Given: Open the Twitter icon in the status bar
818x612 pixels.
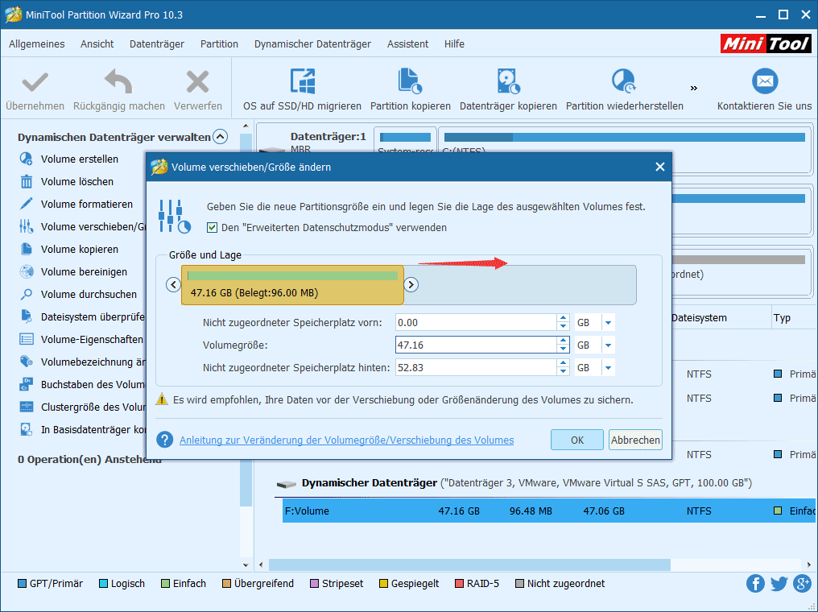Looking at the screenshot, I should 779,583.
